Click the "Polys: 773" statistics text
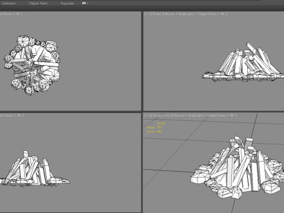Screen dimensions: 284x213 tap(154, 127)
